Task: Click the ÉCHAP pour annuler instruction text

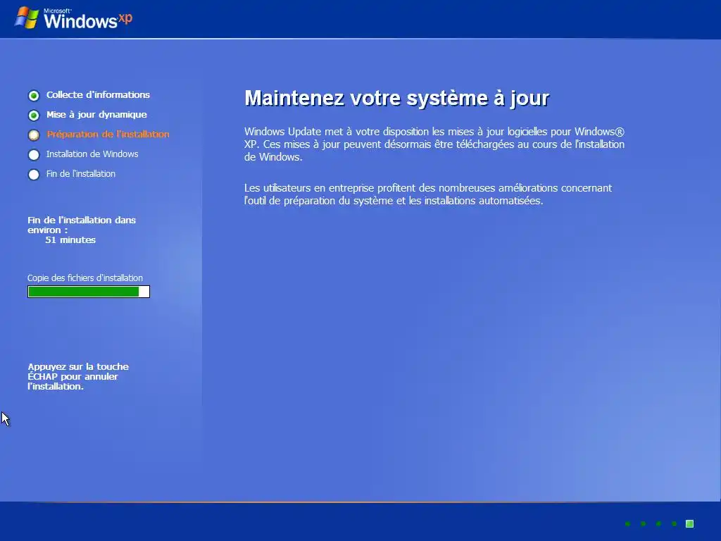Action: click(x=78, y=376)
